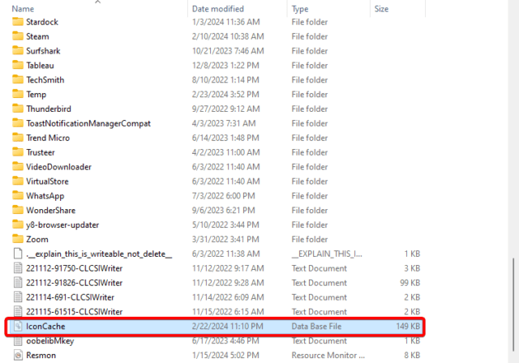Select the 221115-61515-CLCSIWriter file name

(74, 312)
